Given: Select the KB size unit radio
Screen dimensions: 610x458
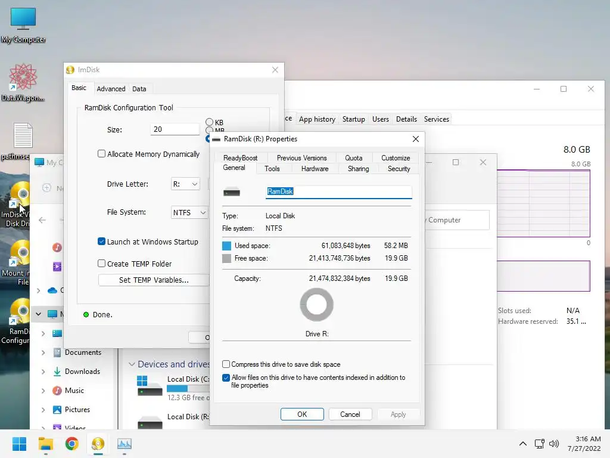Looking at the screenshot, I should [x=209, y=122].
